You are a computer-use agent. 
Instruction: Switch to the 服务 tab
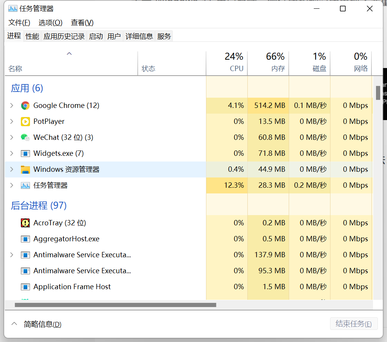point(164,36)
